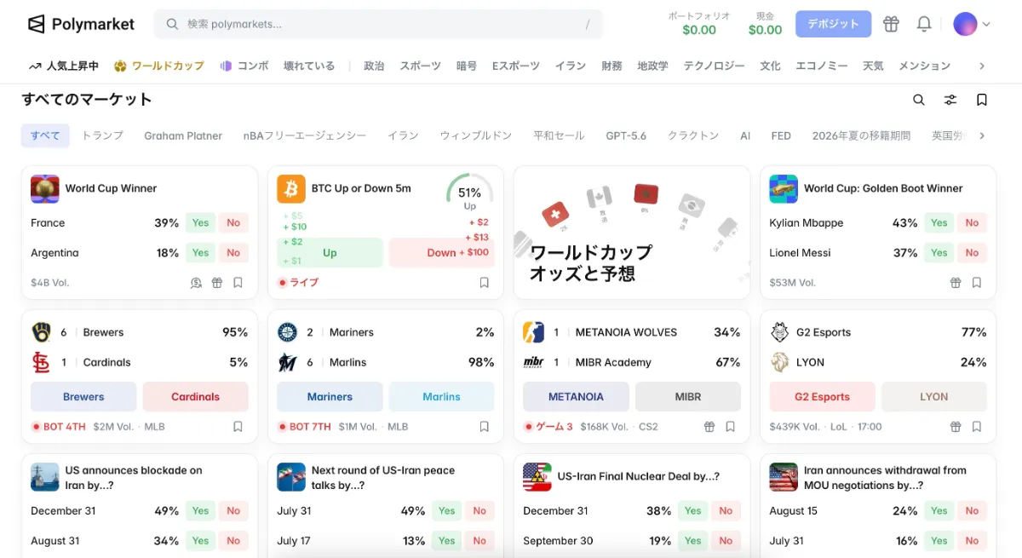Open the gift rewards icon in header
This screenshot has width=1022, height=558.
point(891,24)
